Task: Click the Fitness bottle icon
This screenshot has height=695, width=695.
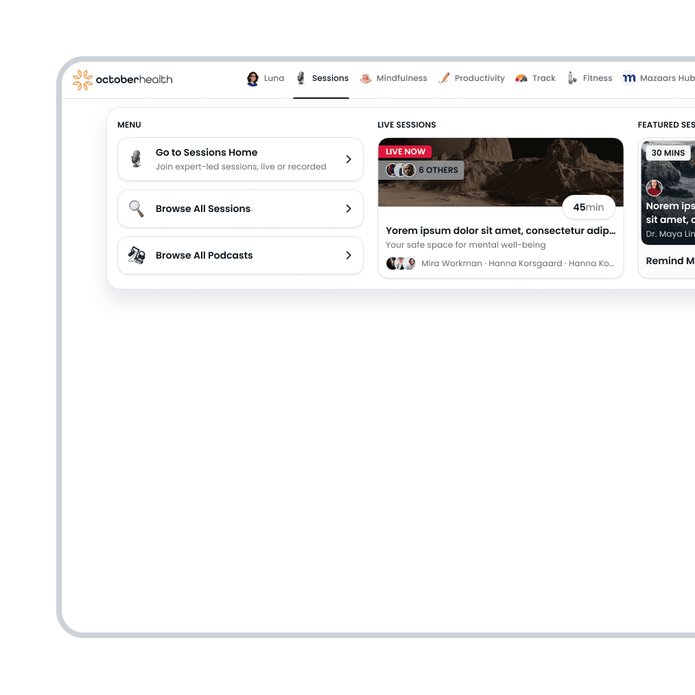Action: (x=572, y=78)
